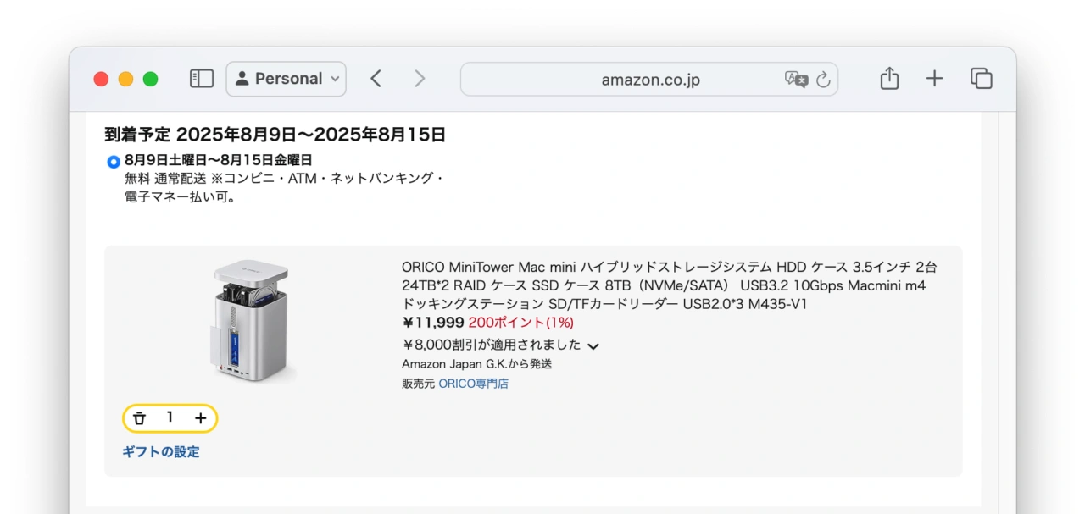Go forward a page
The image size is (1085, 514).
point(420,78)
